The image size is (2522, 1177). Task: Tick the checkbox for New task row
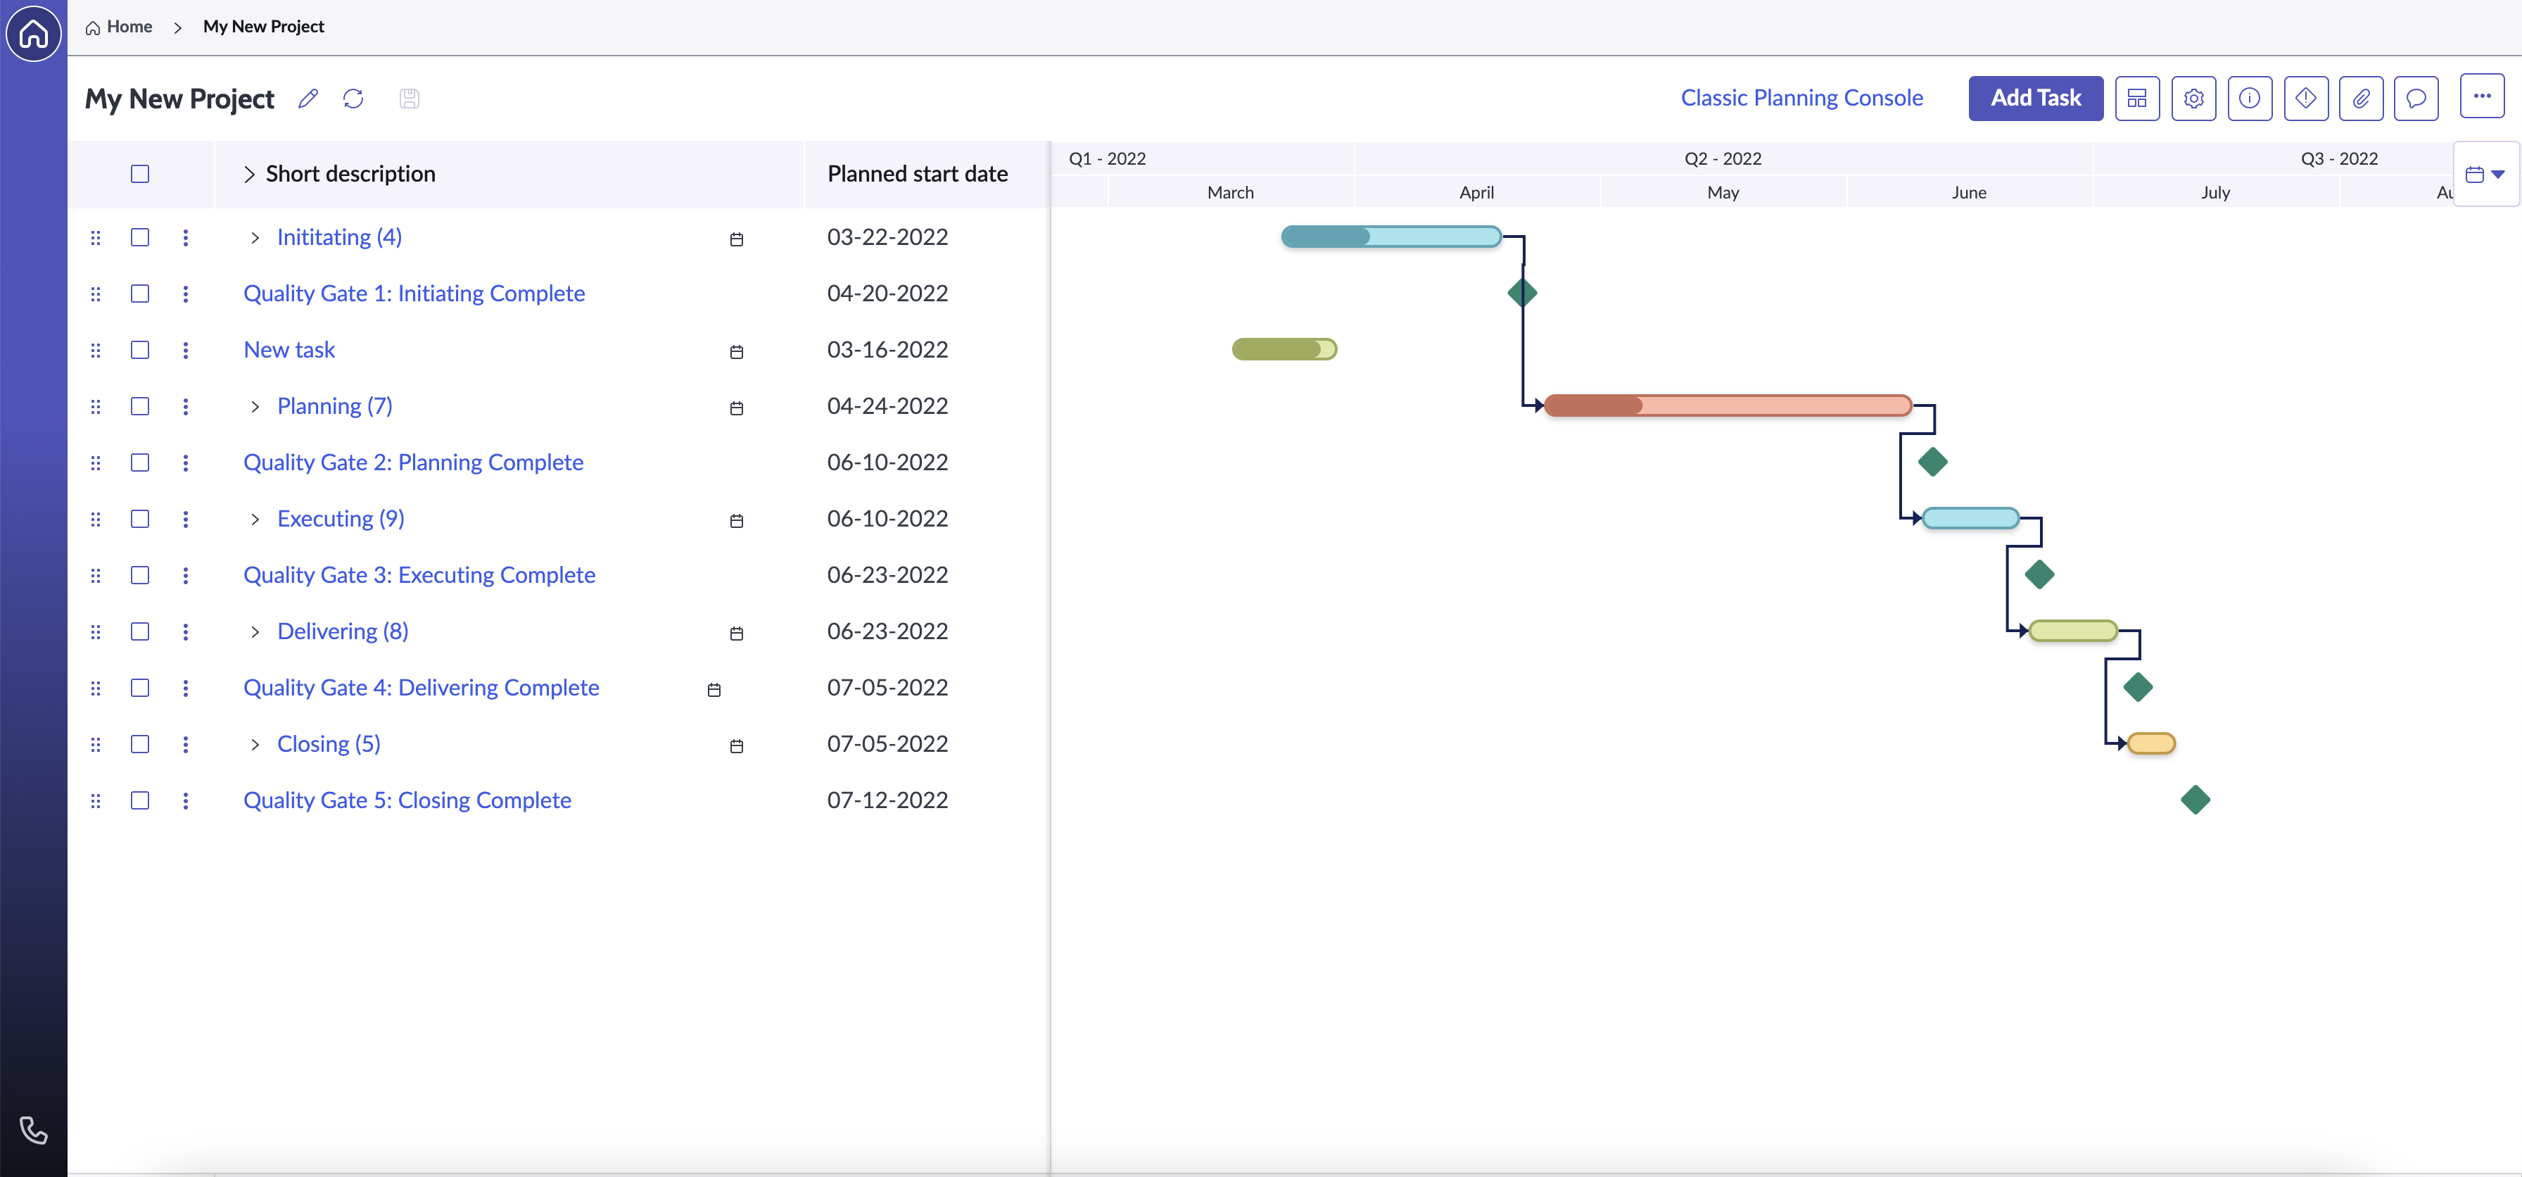point(140,350)
